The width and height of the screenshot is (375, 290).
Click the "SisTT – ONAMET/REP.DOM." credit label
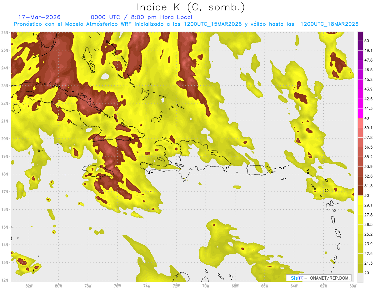click(x=319, y=278)
